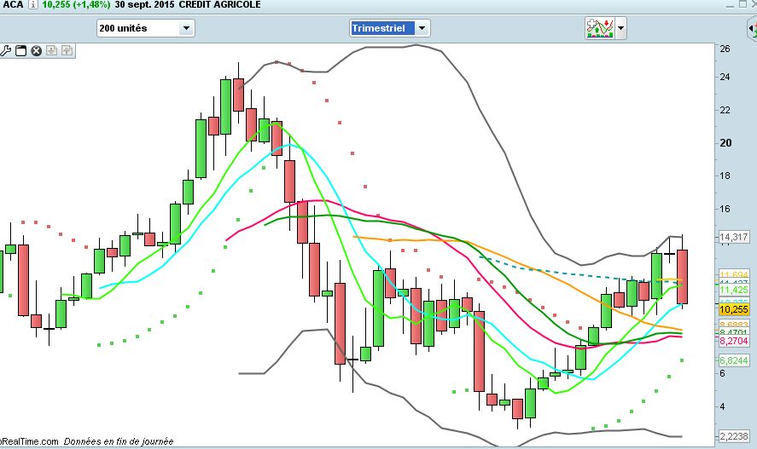Screen dimensions: 757x449
Task: Minimize the ACA chart window
Action: pos(731,5)
